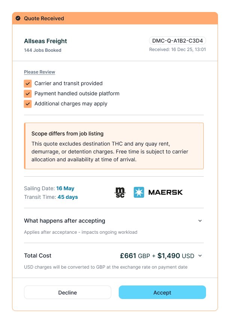Click the Maersk star logo icon

(139, 192)
